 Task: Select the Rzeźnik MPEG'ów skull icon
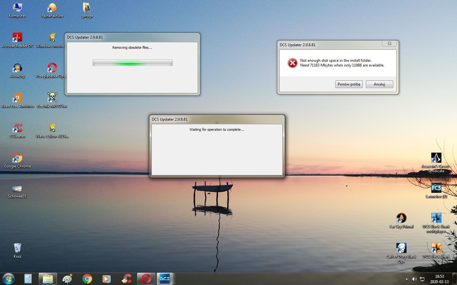[x=52, y=98]
